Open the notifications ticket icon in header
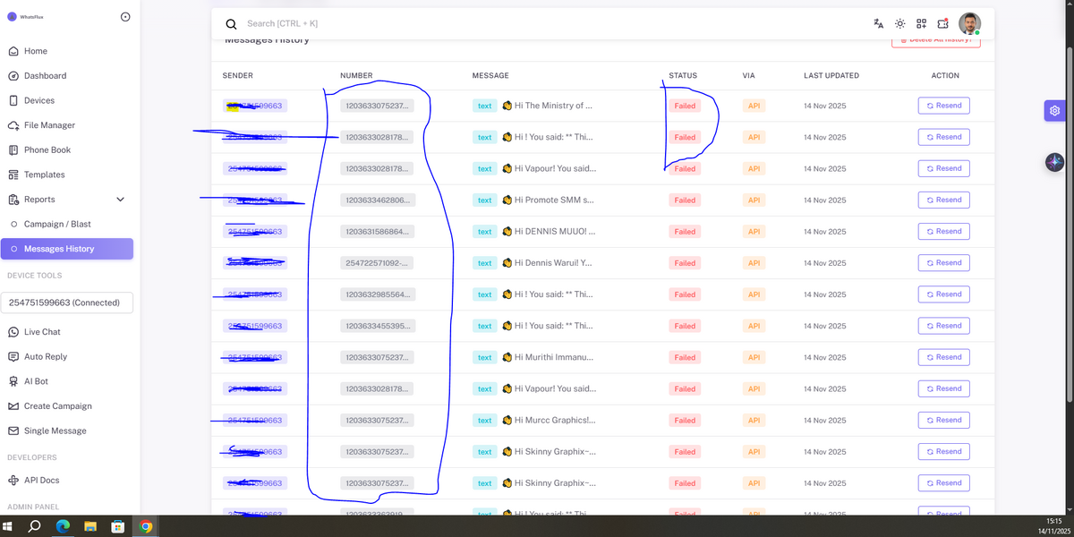 pyautogui.click(x=942, y=24)
